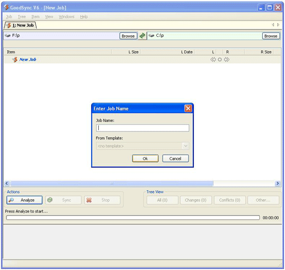Select the New Job tree row
Image resolution: width=285 pixels, height=270 pixels.
(x=142, y=59)
